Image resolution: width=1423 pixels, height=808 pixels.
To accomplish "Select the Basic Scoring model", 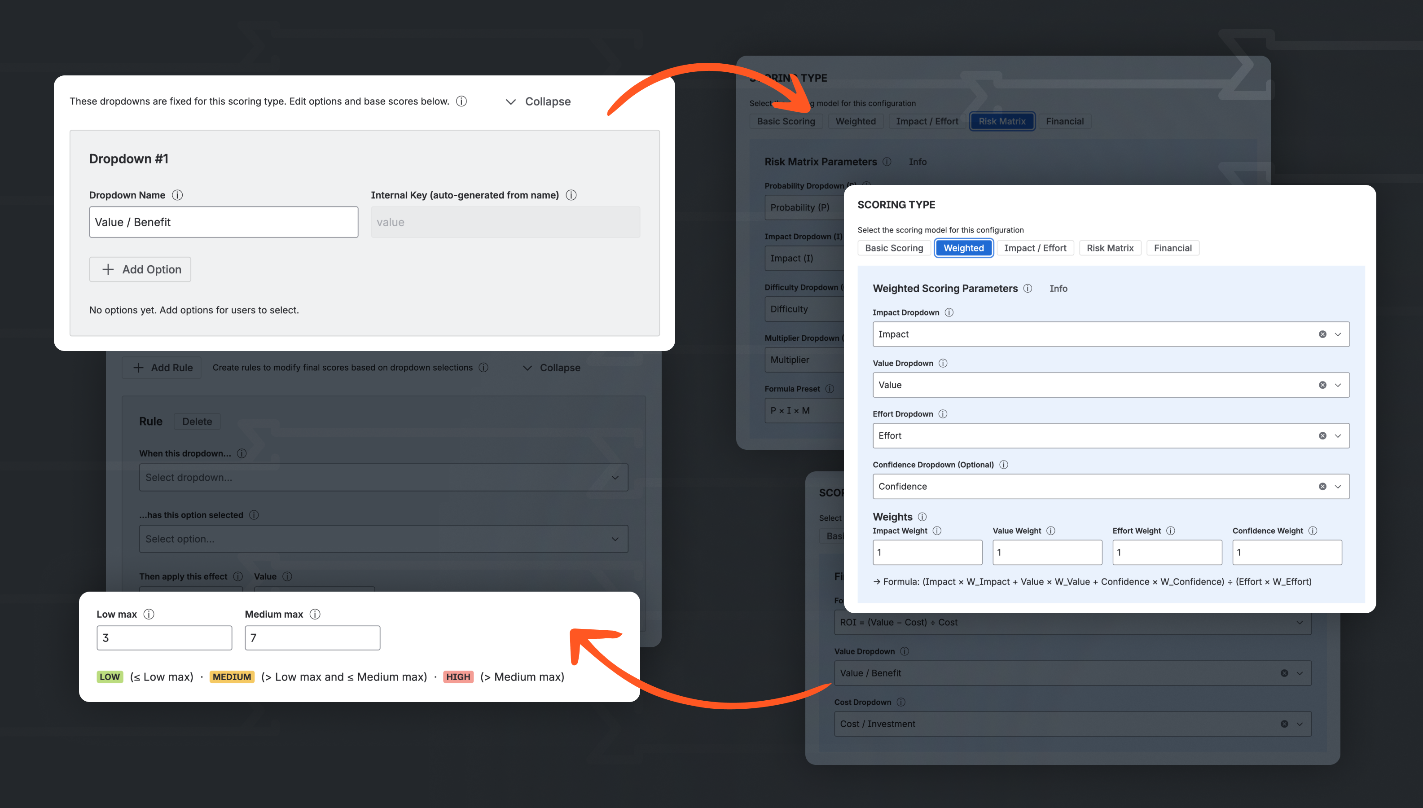I will point(894,247).
